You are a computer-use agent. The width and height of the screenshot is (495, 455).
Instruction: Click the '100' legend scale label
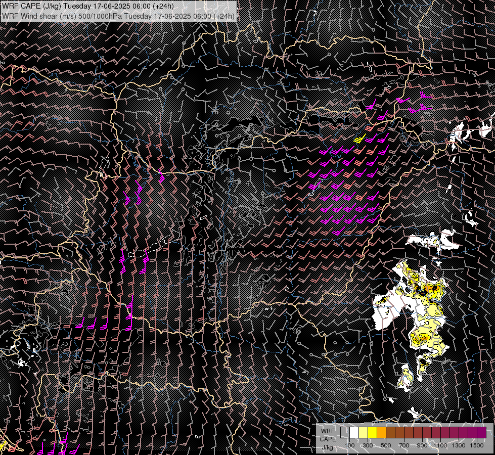[x=349, y=445]
